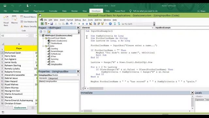Add a new sheet with plus icon

(x=33, y=108)
